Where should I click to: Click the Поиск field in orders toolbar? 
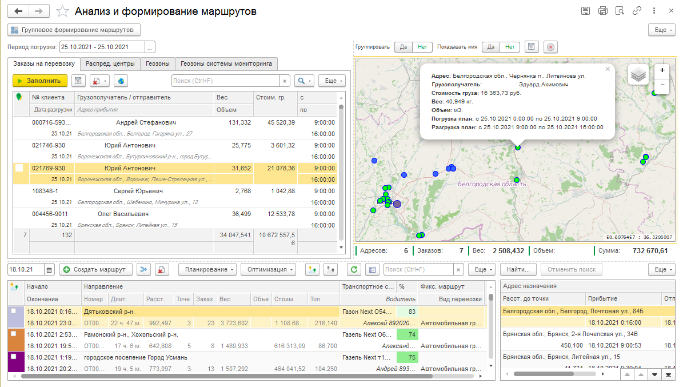pos(226,81)
